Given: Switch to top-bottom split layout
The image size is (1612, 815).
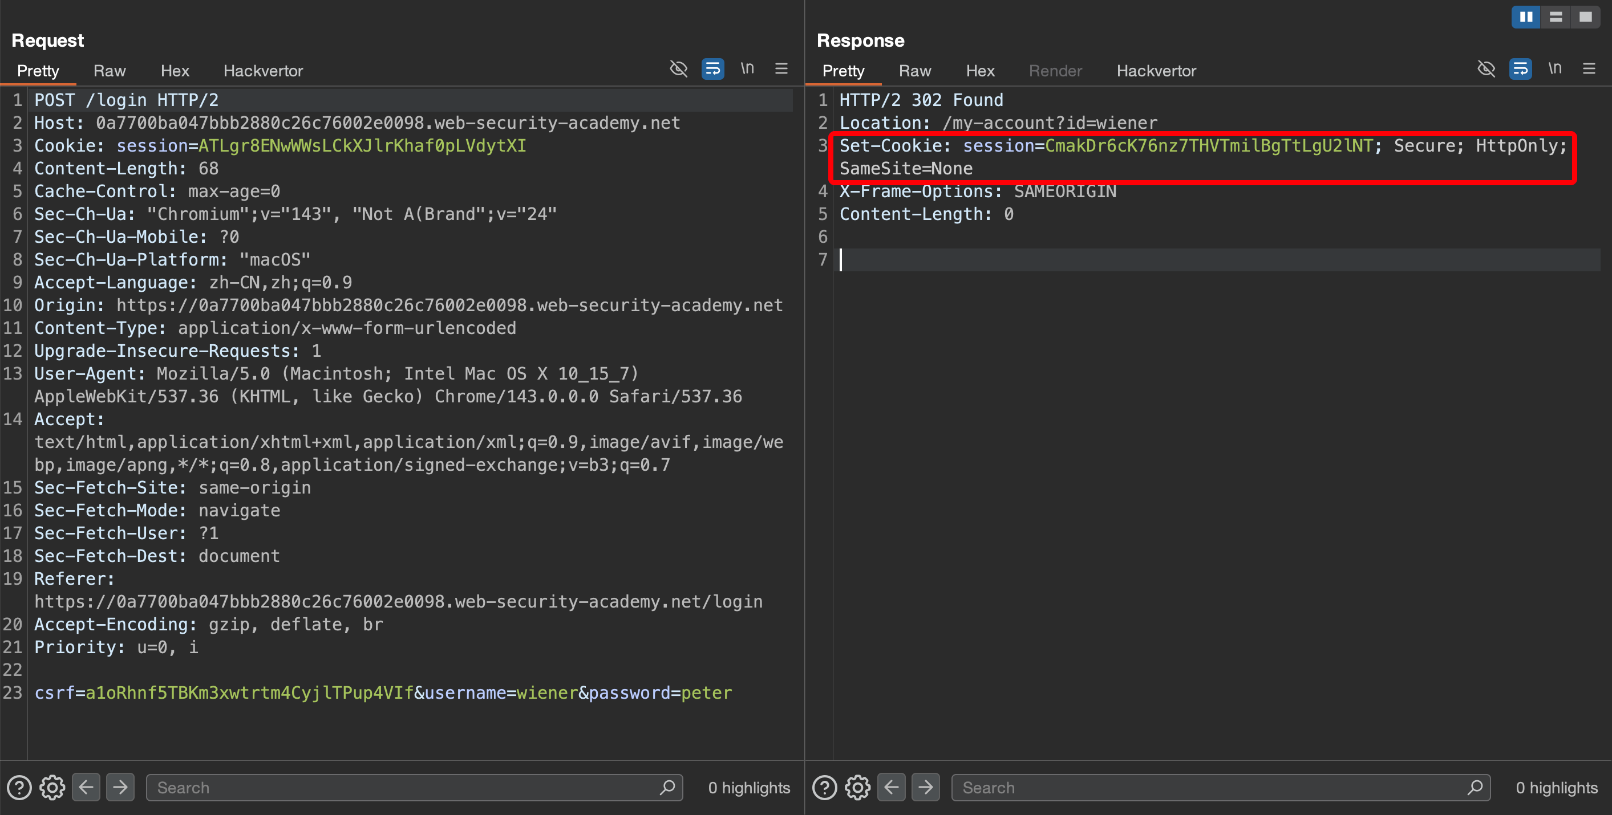Looking at the screenshot, I should pos(1556,17).
